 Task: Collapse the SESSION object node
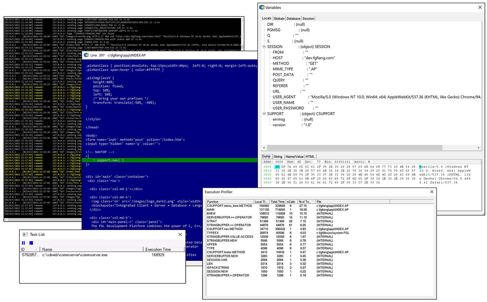click(264, 47)
